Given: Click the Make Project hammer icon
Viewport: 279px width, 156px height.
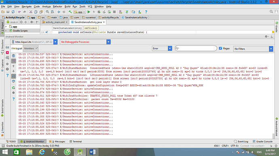Looking at the screenshot, I should tap(70, 12).
